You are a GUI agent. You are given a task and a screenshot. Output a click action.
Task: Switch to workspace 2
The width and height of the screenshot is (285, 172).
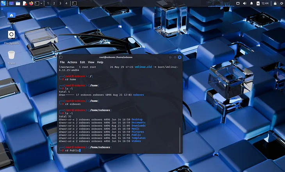tap(54, 3)
